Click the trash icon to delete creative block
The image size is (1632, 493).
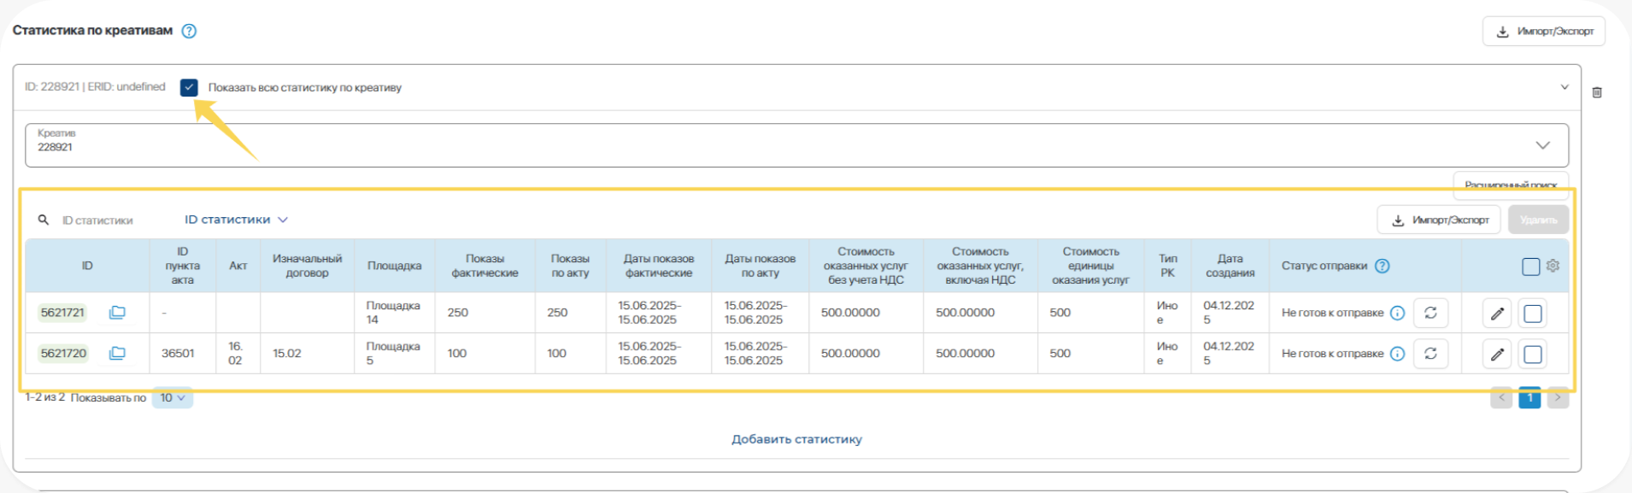(1597, 92)
